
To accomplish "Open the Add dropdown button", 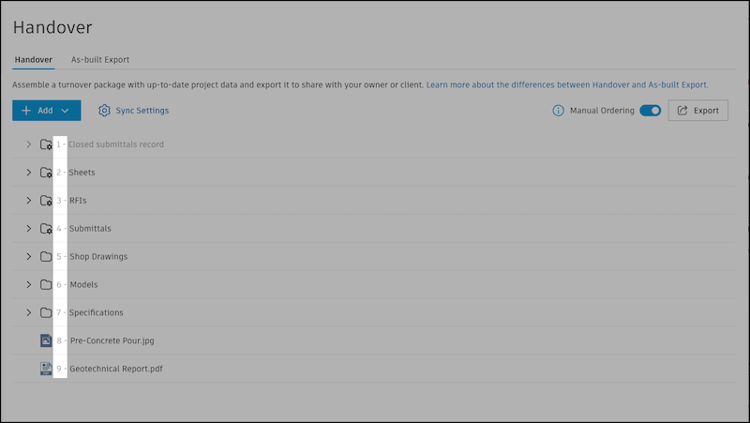I will point(46,111).
